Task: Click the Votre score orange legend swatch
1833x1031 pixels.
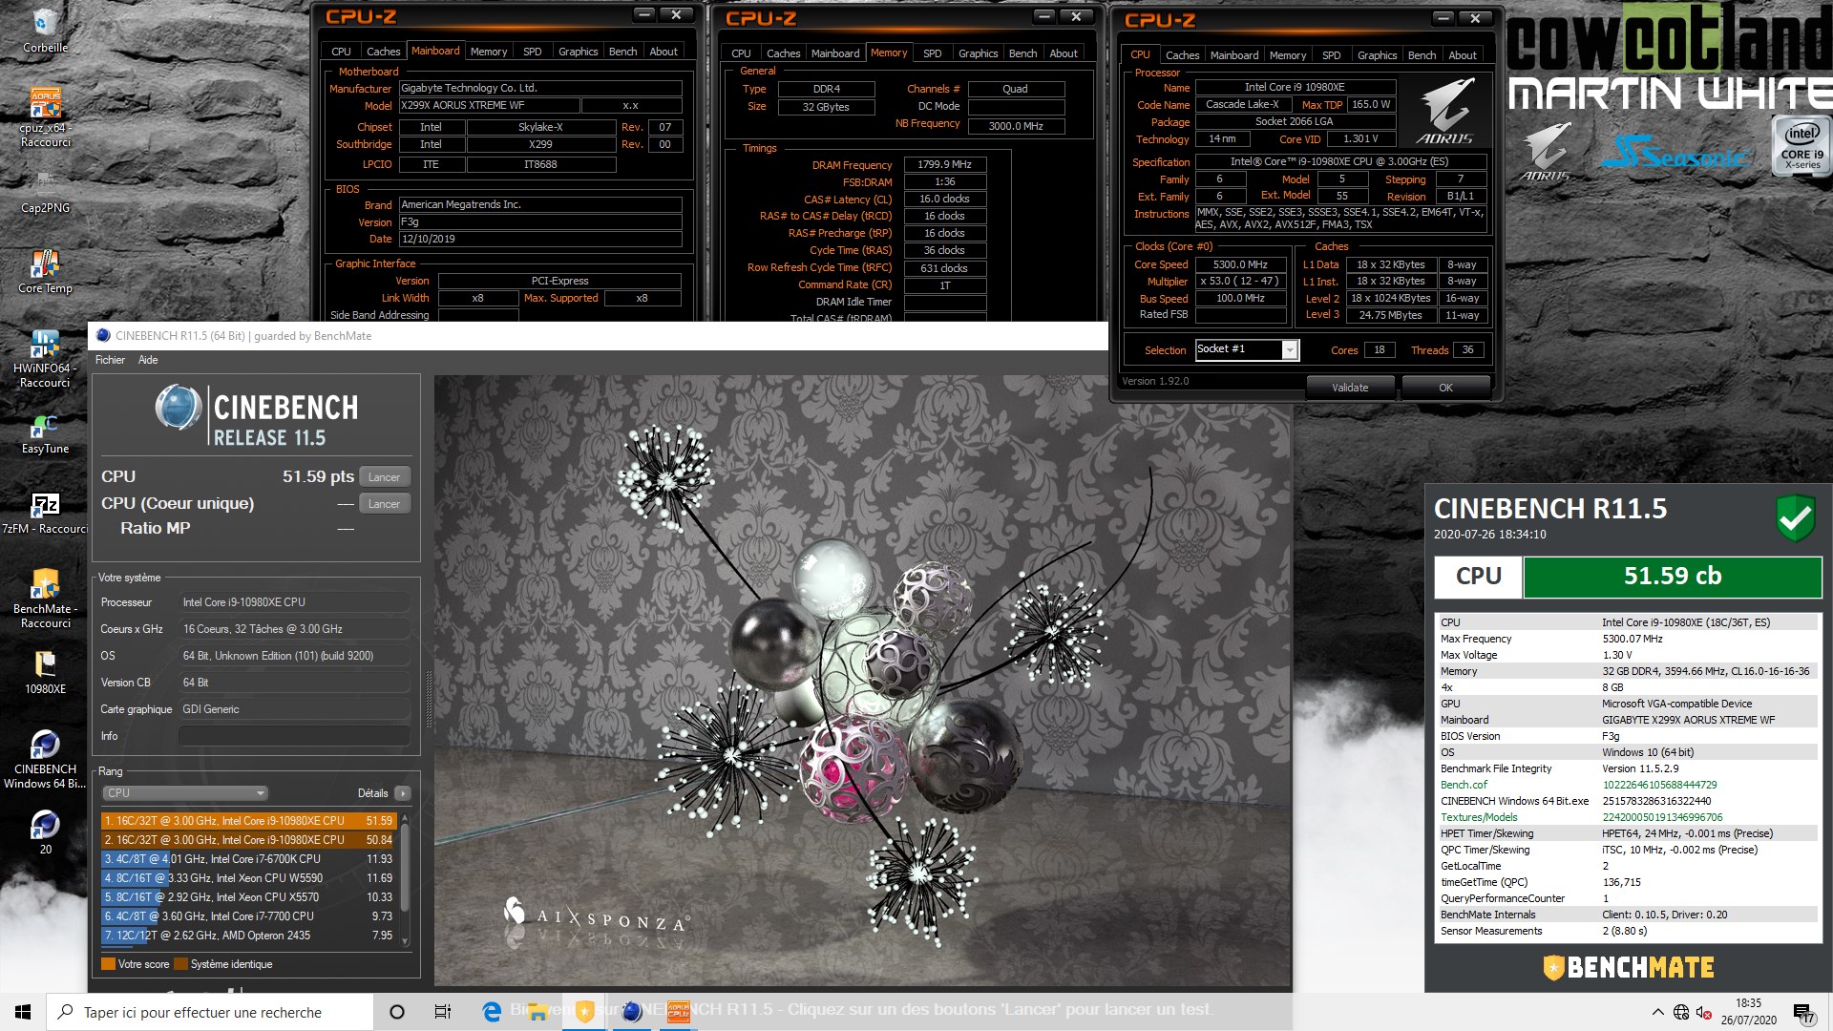Action: click(x=108, y=964)
